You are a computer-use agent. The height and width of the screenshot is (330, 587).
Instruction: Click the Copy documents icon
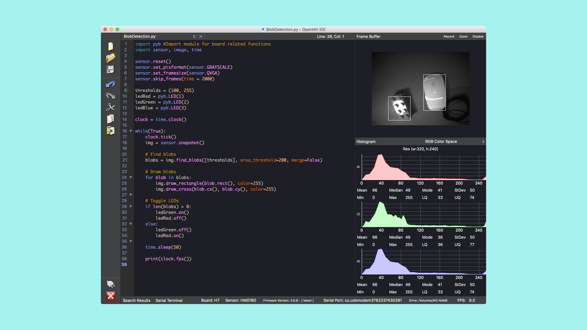[x=110, y=119]
